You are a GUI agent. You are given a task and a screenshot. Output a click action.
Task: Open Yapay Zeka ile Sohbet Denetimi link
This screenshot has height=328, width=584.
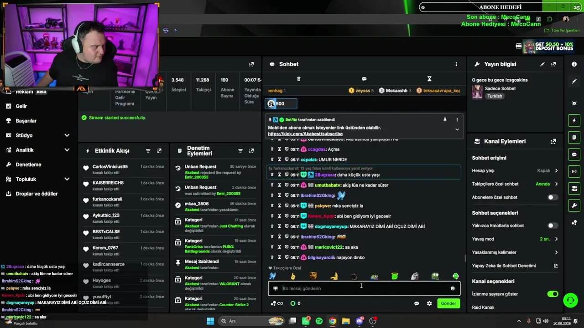[x=556, y=266]
